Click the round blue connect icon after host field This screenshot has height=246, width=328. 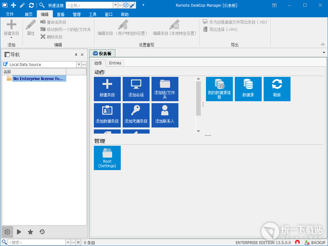tap(126, 5)
